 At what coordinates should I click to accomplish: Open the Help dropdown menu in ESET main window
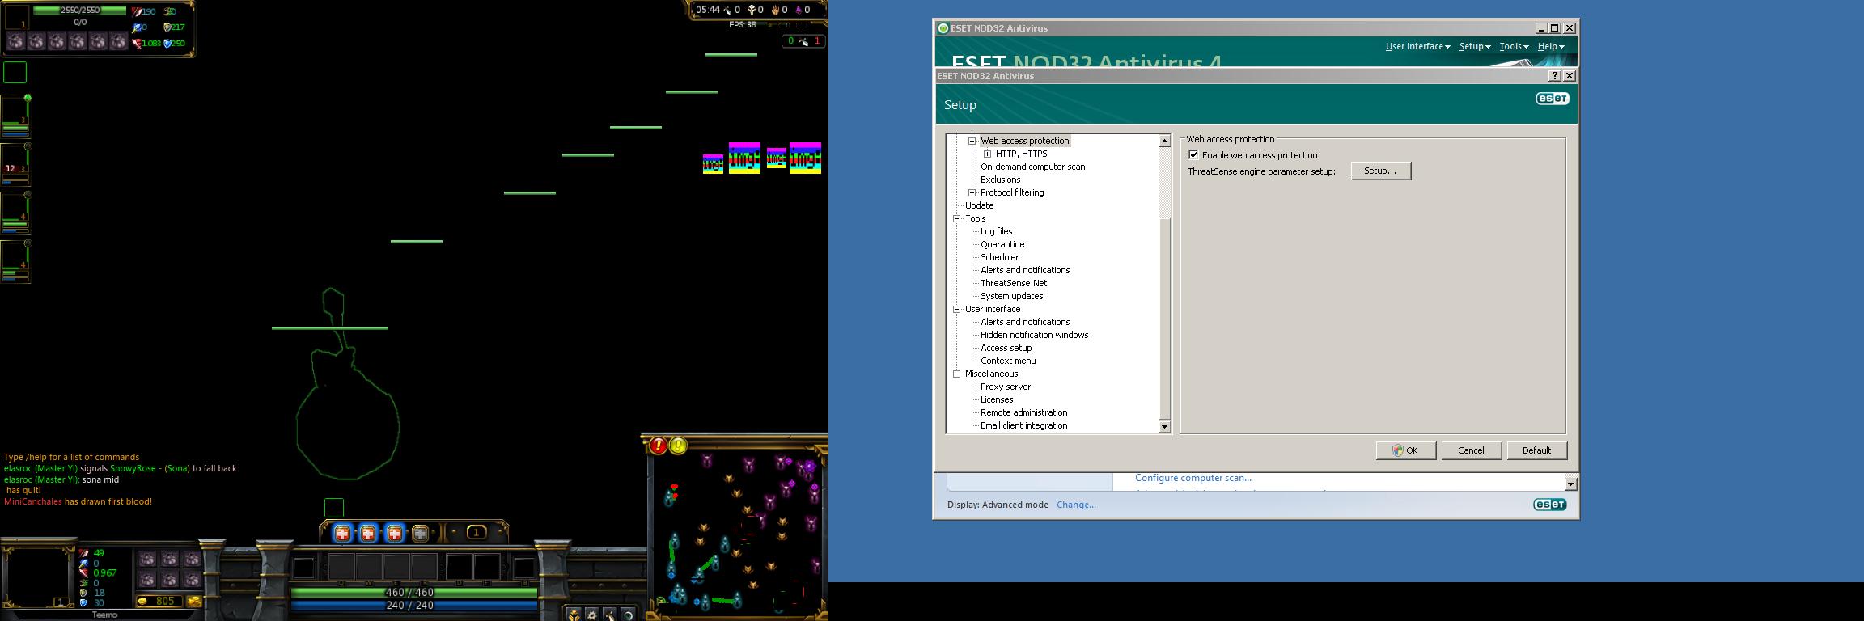(1551, 47)
